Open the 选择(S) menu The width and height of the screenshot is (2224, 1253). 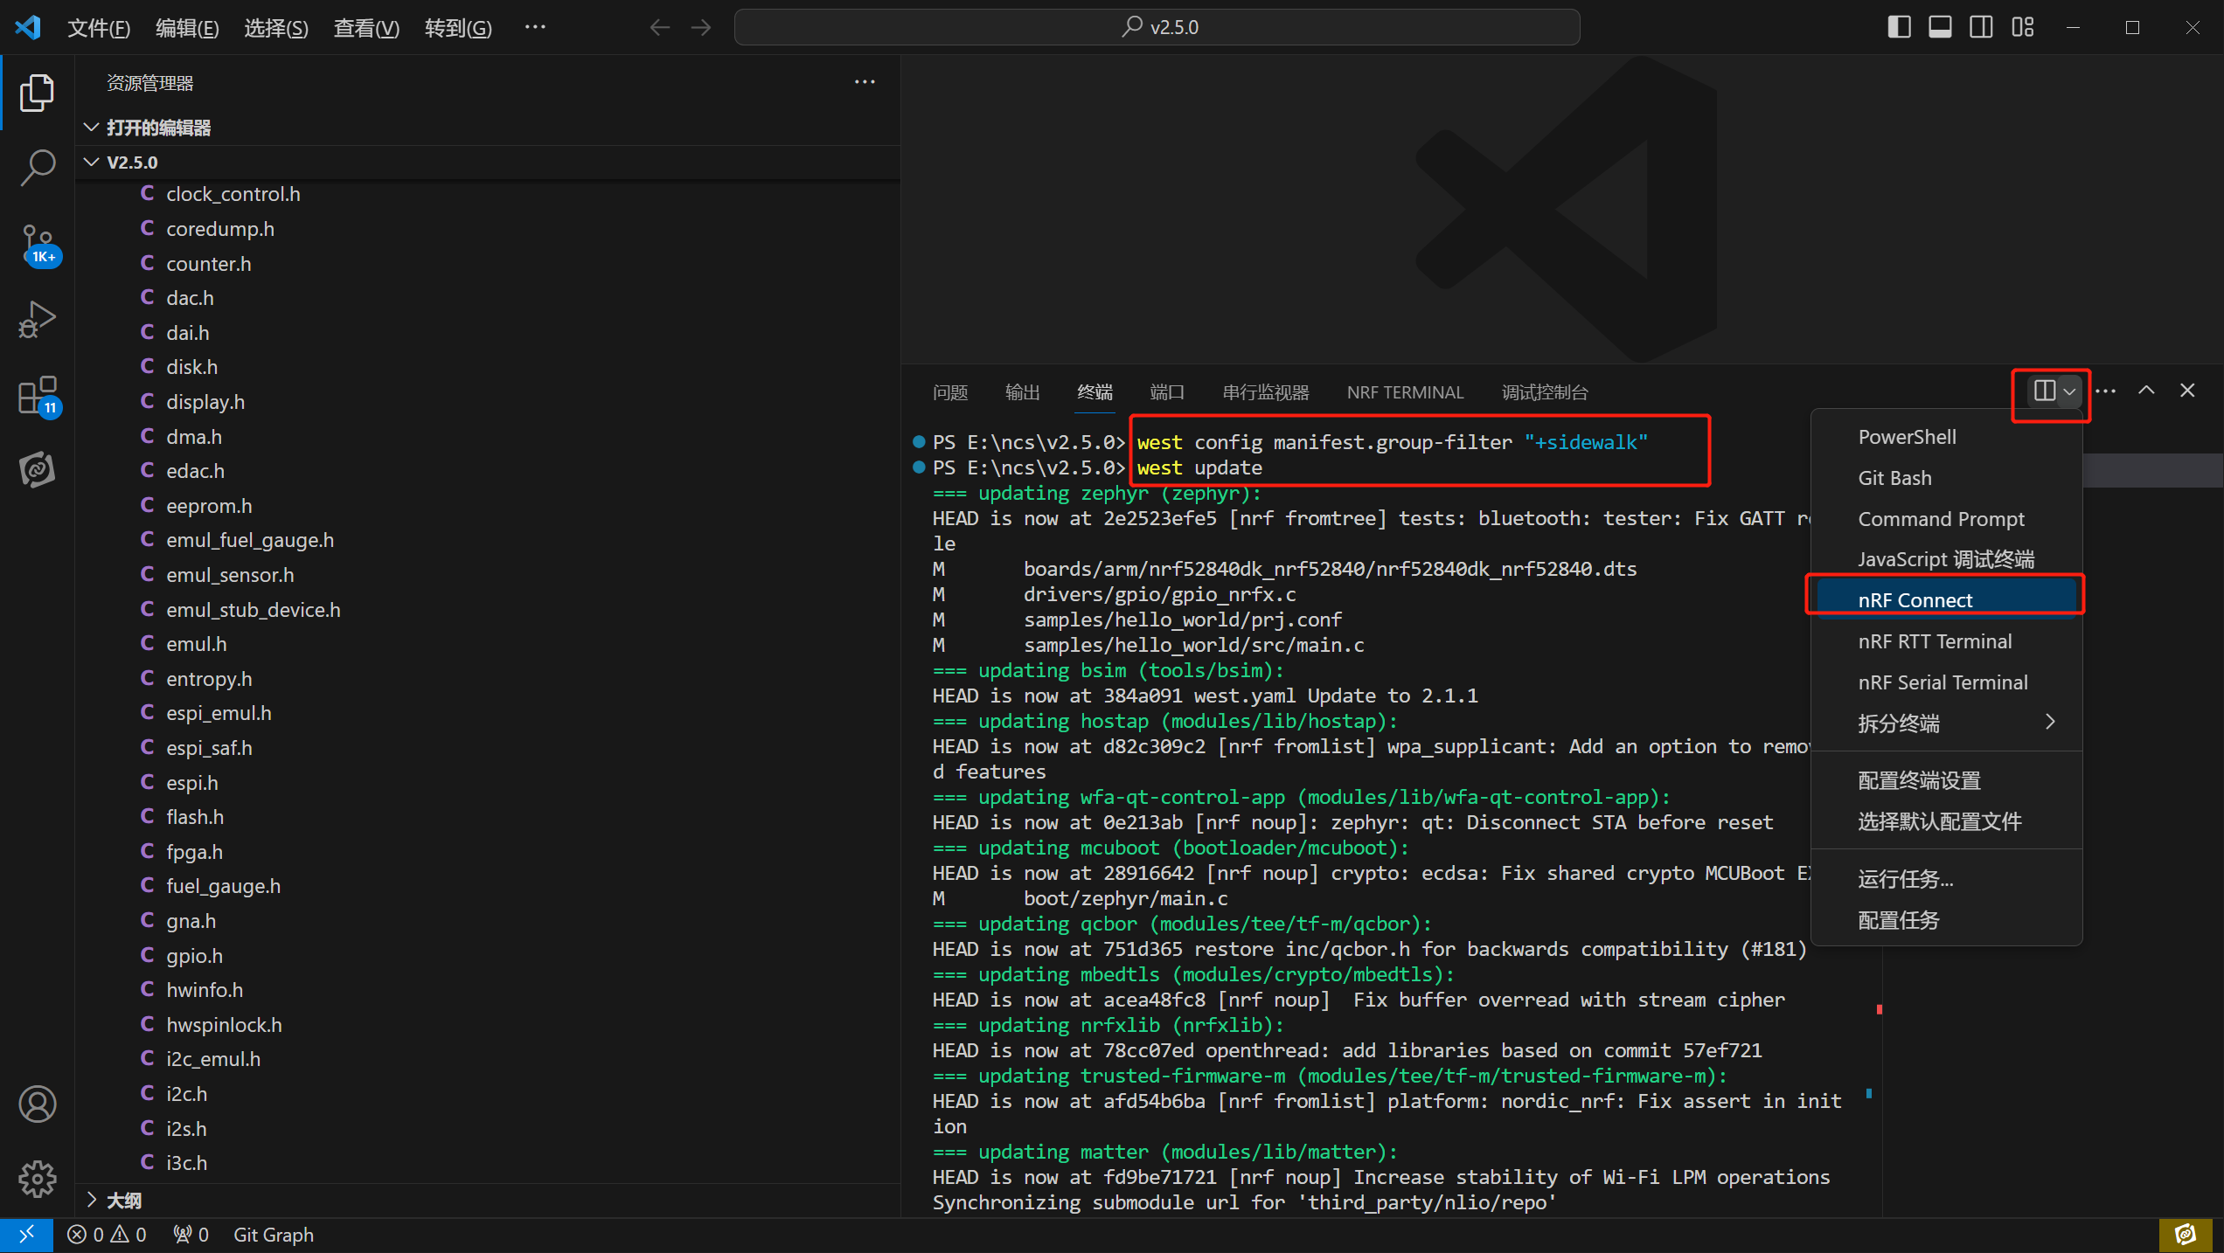click(276, 28)
